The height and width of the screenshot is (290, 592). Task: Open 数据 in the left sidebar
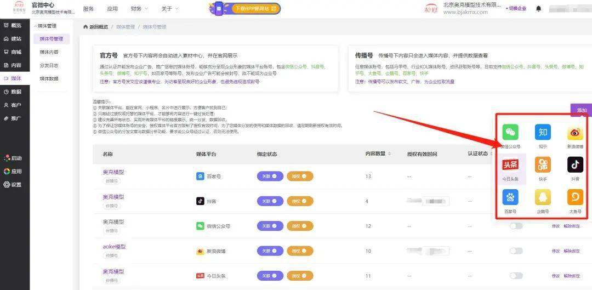[13, 92]
